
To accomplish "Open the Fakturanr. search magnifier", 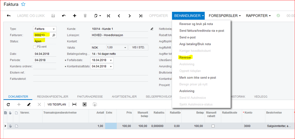I will (x=54, y=35).
